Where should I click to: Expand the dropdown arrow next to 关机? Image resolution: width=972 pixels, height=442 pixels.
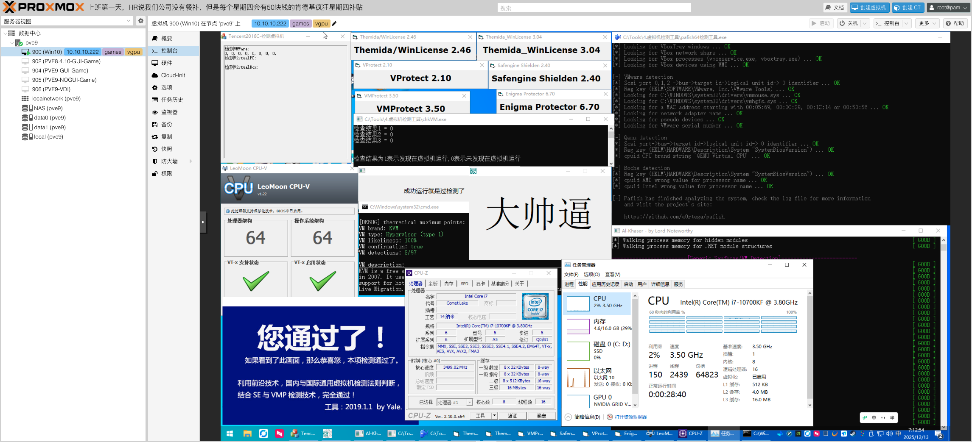865,23
